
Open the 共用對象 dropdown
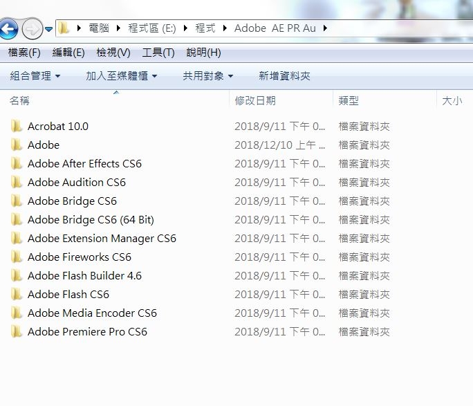tap(208, 76)
